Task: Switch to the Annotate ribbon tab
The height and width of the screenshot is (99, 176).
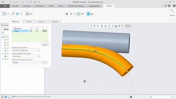Action: click(x=40, y=6)
